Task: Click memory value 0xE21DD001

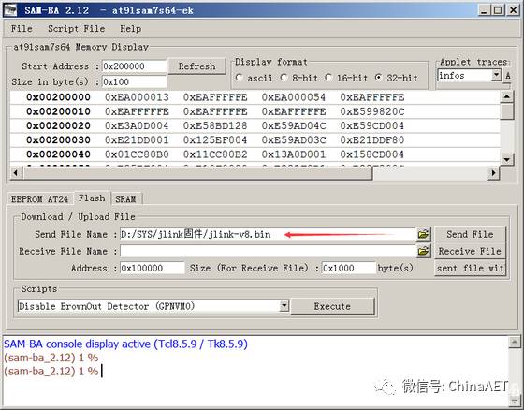Action: pyautogui.click(x=137, y=139)
